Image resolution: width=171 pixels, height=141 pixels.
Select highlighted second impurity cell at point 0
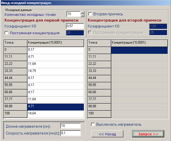pyautogui.click(x=139, y=50)
